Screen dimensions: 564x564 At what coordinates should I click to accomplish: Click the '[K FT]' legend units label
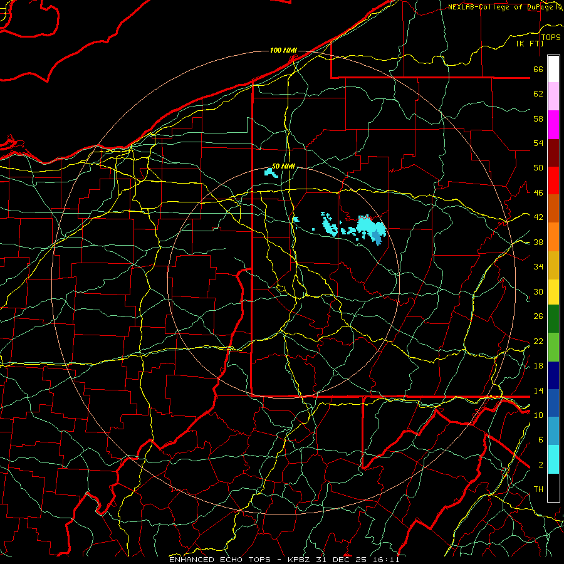530,43
